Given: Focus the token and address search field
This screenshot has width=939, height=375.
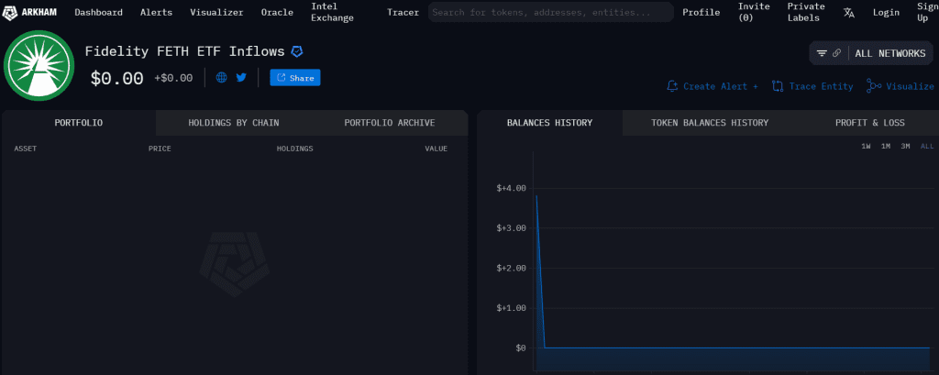Looking at the screenshot, I should coord(550,12).
